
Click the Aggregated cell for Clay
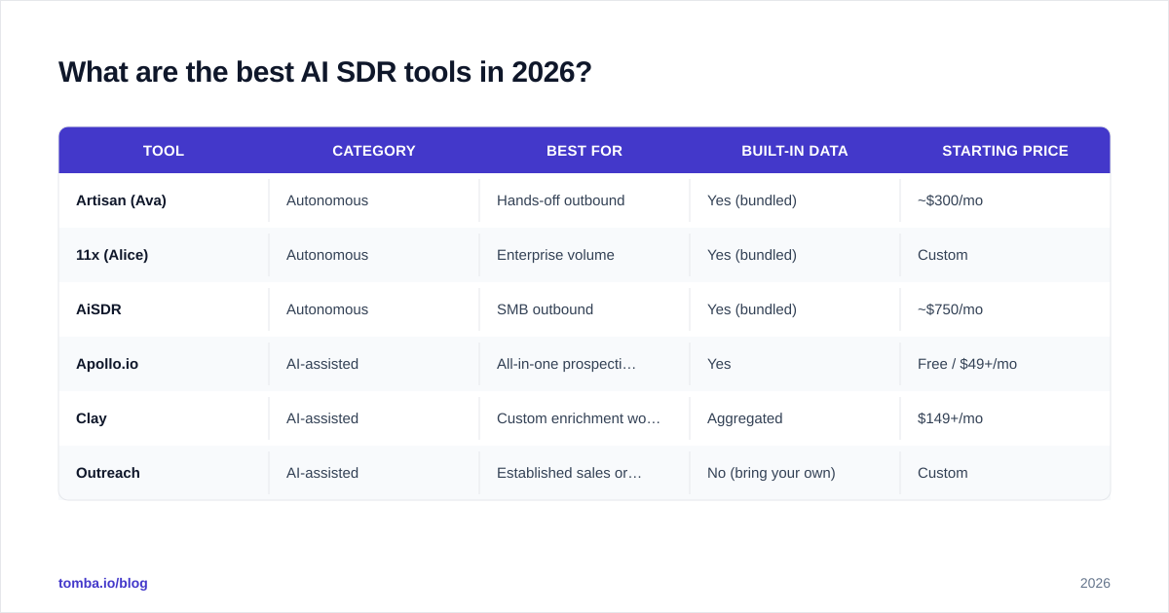tap(745, 418)
